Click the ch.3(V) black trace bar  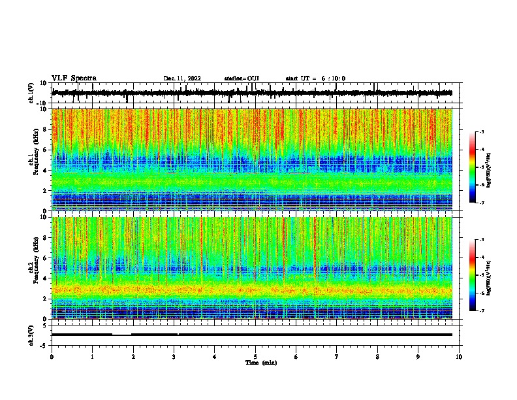point(252,335)
